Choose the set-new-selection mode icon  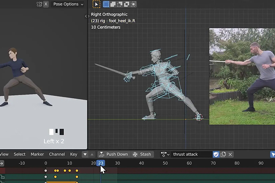coord(106,4)
